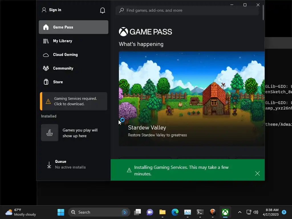Open the performance monitor app on taskbar
This screenshot has height=219, width=292.
click(x=188, y=212)
